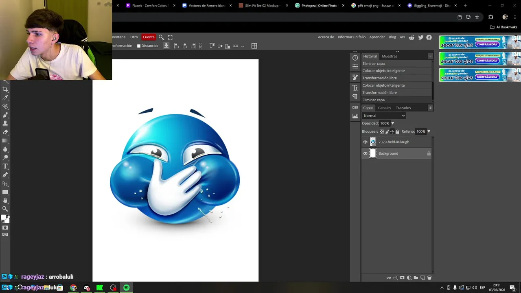Open layer effects 'eff' icon
The height and width of the screenshot is (293, 521).
click(395, 278)
